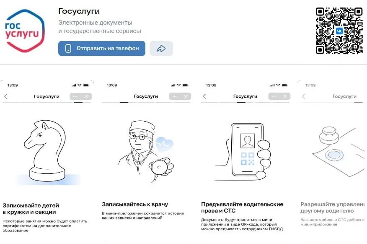Close mini-app in doctor screenshot
The image size is (367, 244).
(186, 96)
